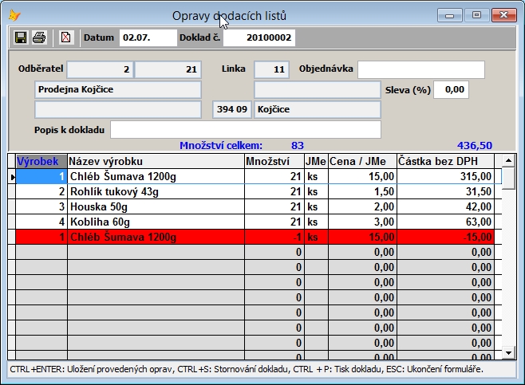Click the price cell 1,50

tap(362, 191)
